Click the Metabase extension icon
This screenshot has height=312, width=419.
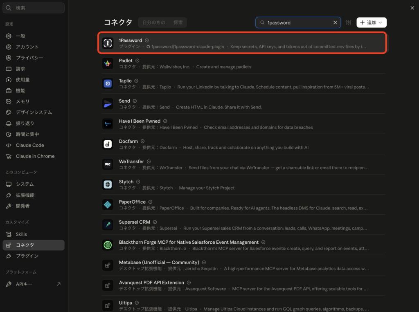tap(108, 265)
